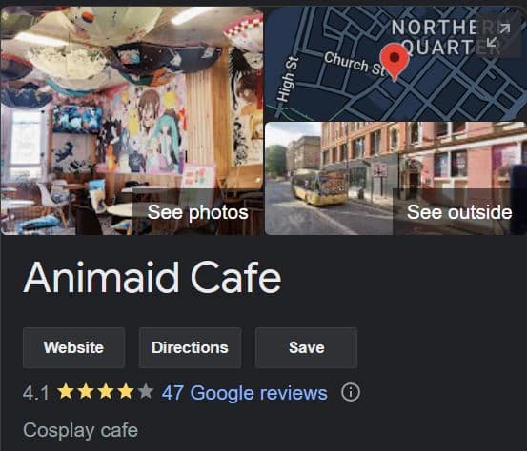Open the Northern Quarter map thumbnail
This screenshot has height=451, width=527.
(395, 64)
